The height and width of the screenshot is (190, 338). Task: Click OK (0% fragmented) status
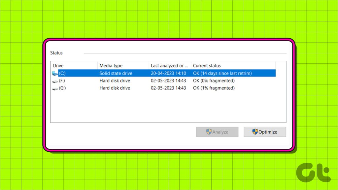tap(214, 80)
